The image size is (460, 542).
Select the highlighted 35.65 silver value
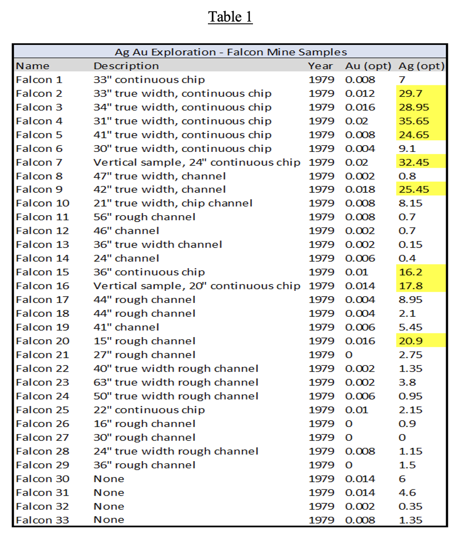(x=414, y=121)
